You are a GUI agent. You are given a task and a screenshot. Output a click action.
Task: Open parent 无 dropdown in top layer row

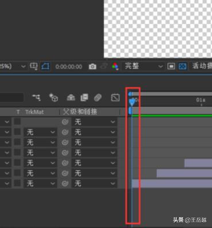94,122
